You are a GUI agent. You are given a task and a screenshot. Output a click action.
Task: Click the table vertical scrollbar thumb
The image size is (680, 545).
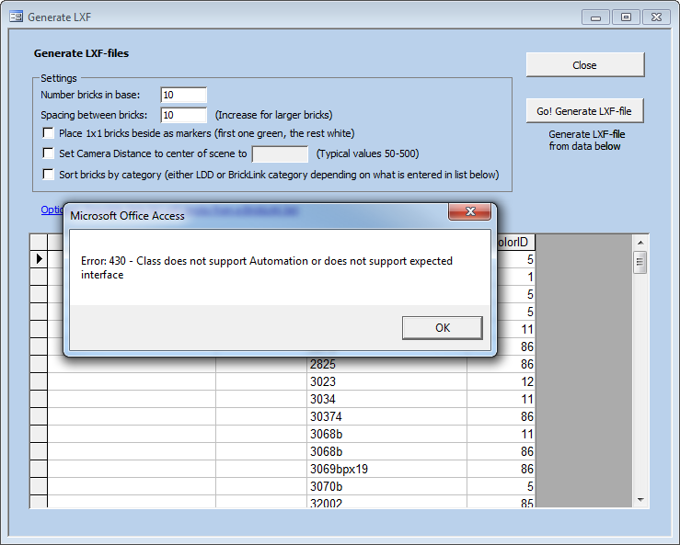coord(640,262)
